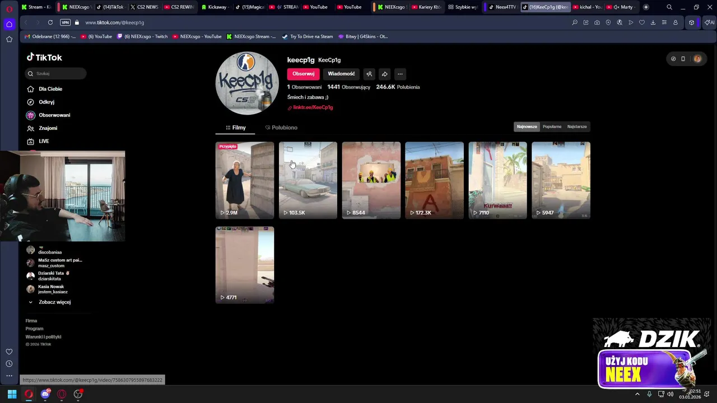Open pinned video with 2.9M views
Viewport: 717px width, 403px height.
pyautogui.click(x=245, y=180)
